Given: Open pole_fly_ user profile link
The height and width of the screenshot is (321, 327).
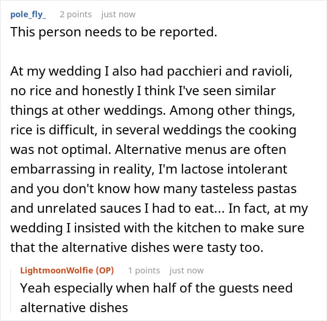Looking at the screenshot, I should pyautogui.click(x=28, y=14).
